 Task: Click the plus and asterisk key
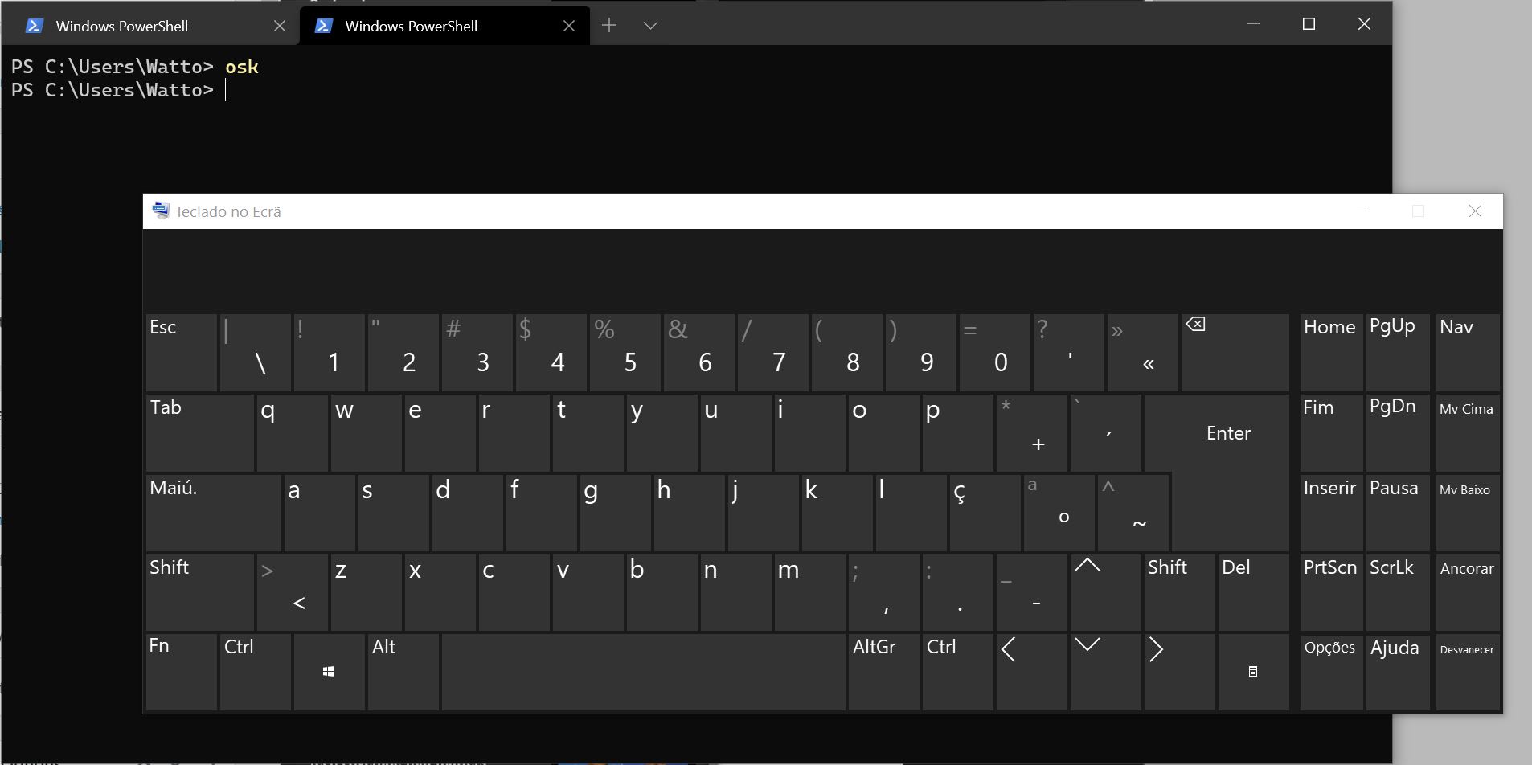tap(1031, 432)
